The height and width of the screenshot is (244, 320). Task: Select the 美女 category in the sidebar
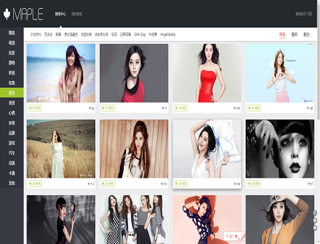pyautogui.click(x=12, y=93)
